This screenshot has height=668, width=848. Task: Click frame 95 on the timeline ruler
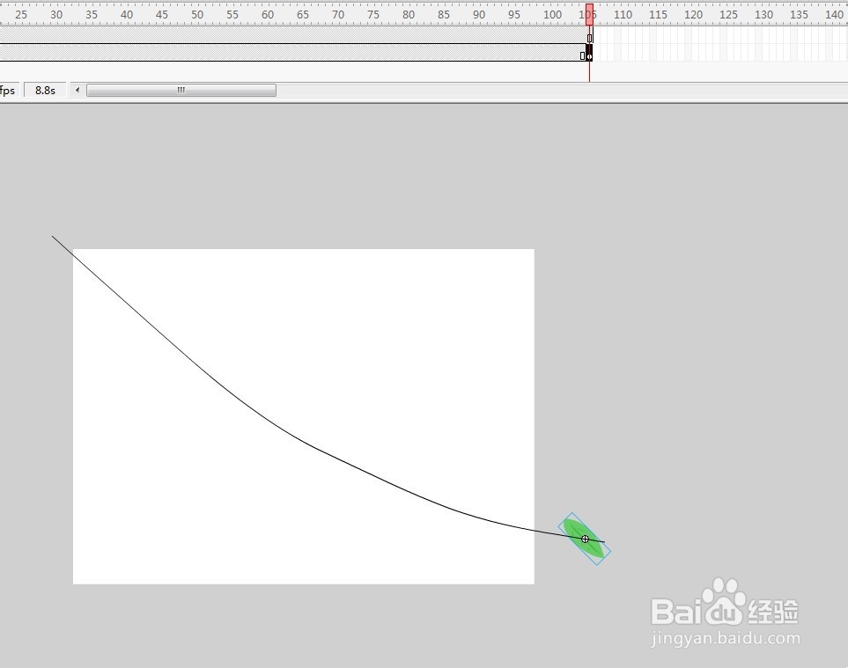pyautogui.click(x=513, y=15)
